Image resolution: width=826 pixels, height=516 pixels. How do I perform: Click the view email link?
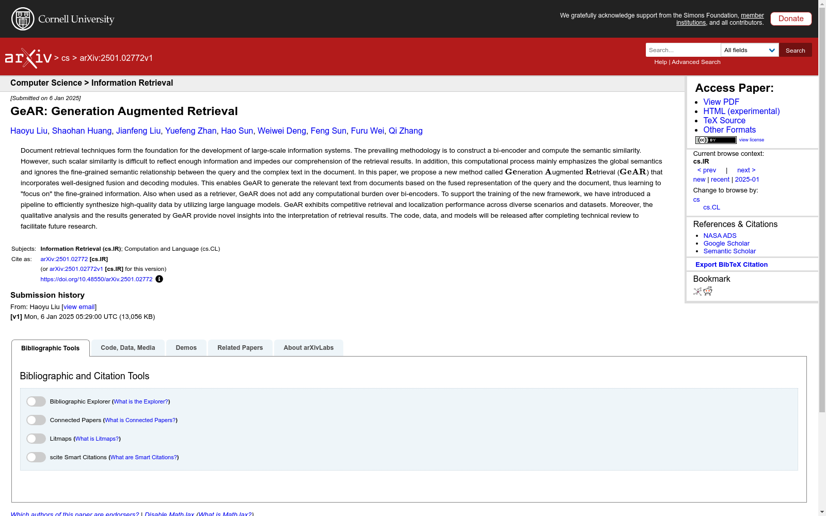point(79,307)
